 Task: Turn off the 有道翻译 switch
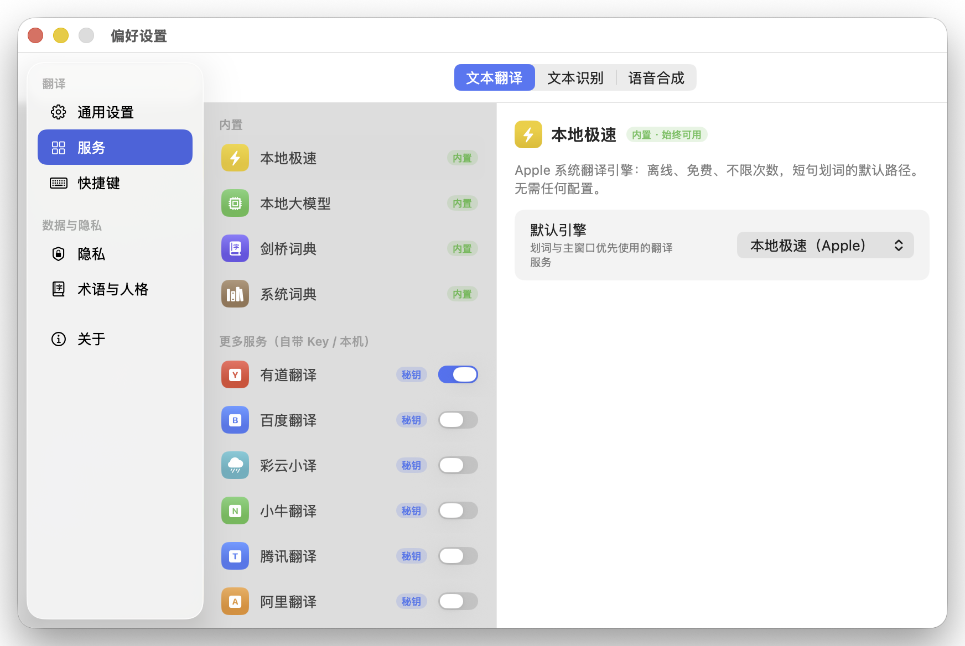click(x=458, y=375)
